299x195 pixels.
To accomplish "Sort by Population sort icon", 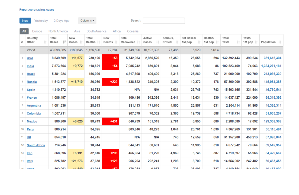I will [280, 42].
